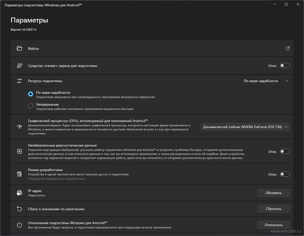Click the folder icon beside Файлы
The height and width of the screenshot is (236, 304).
pyautogui.click(x=19, y=48)
